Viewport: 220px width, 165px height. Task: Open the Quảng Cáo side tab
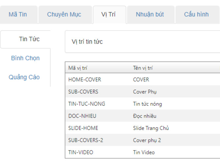coord(24,77)
